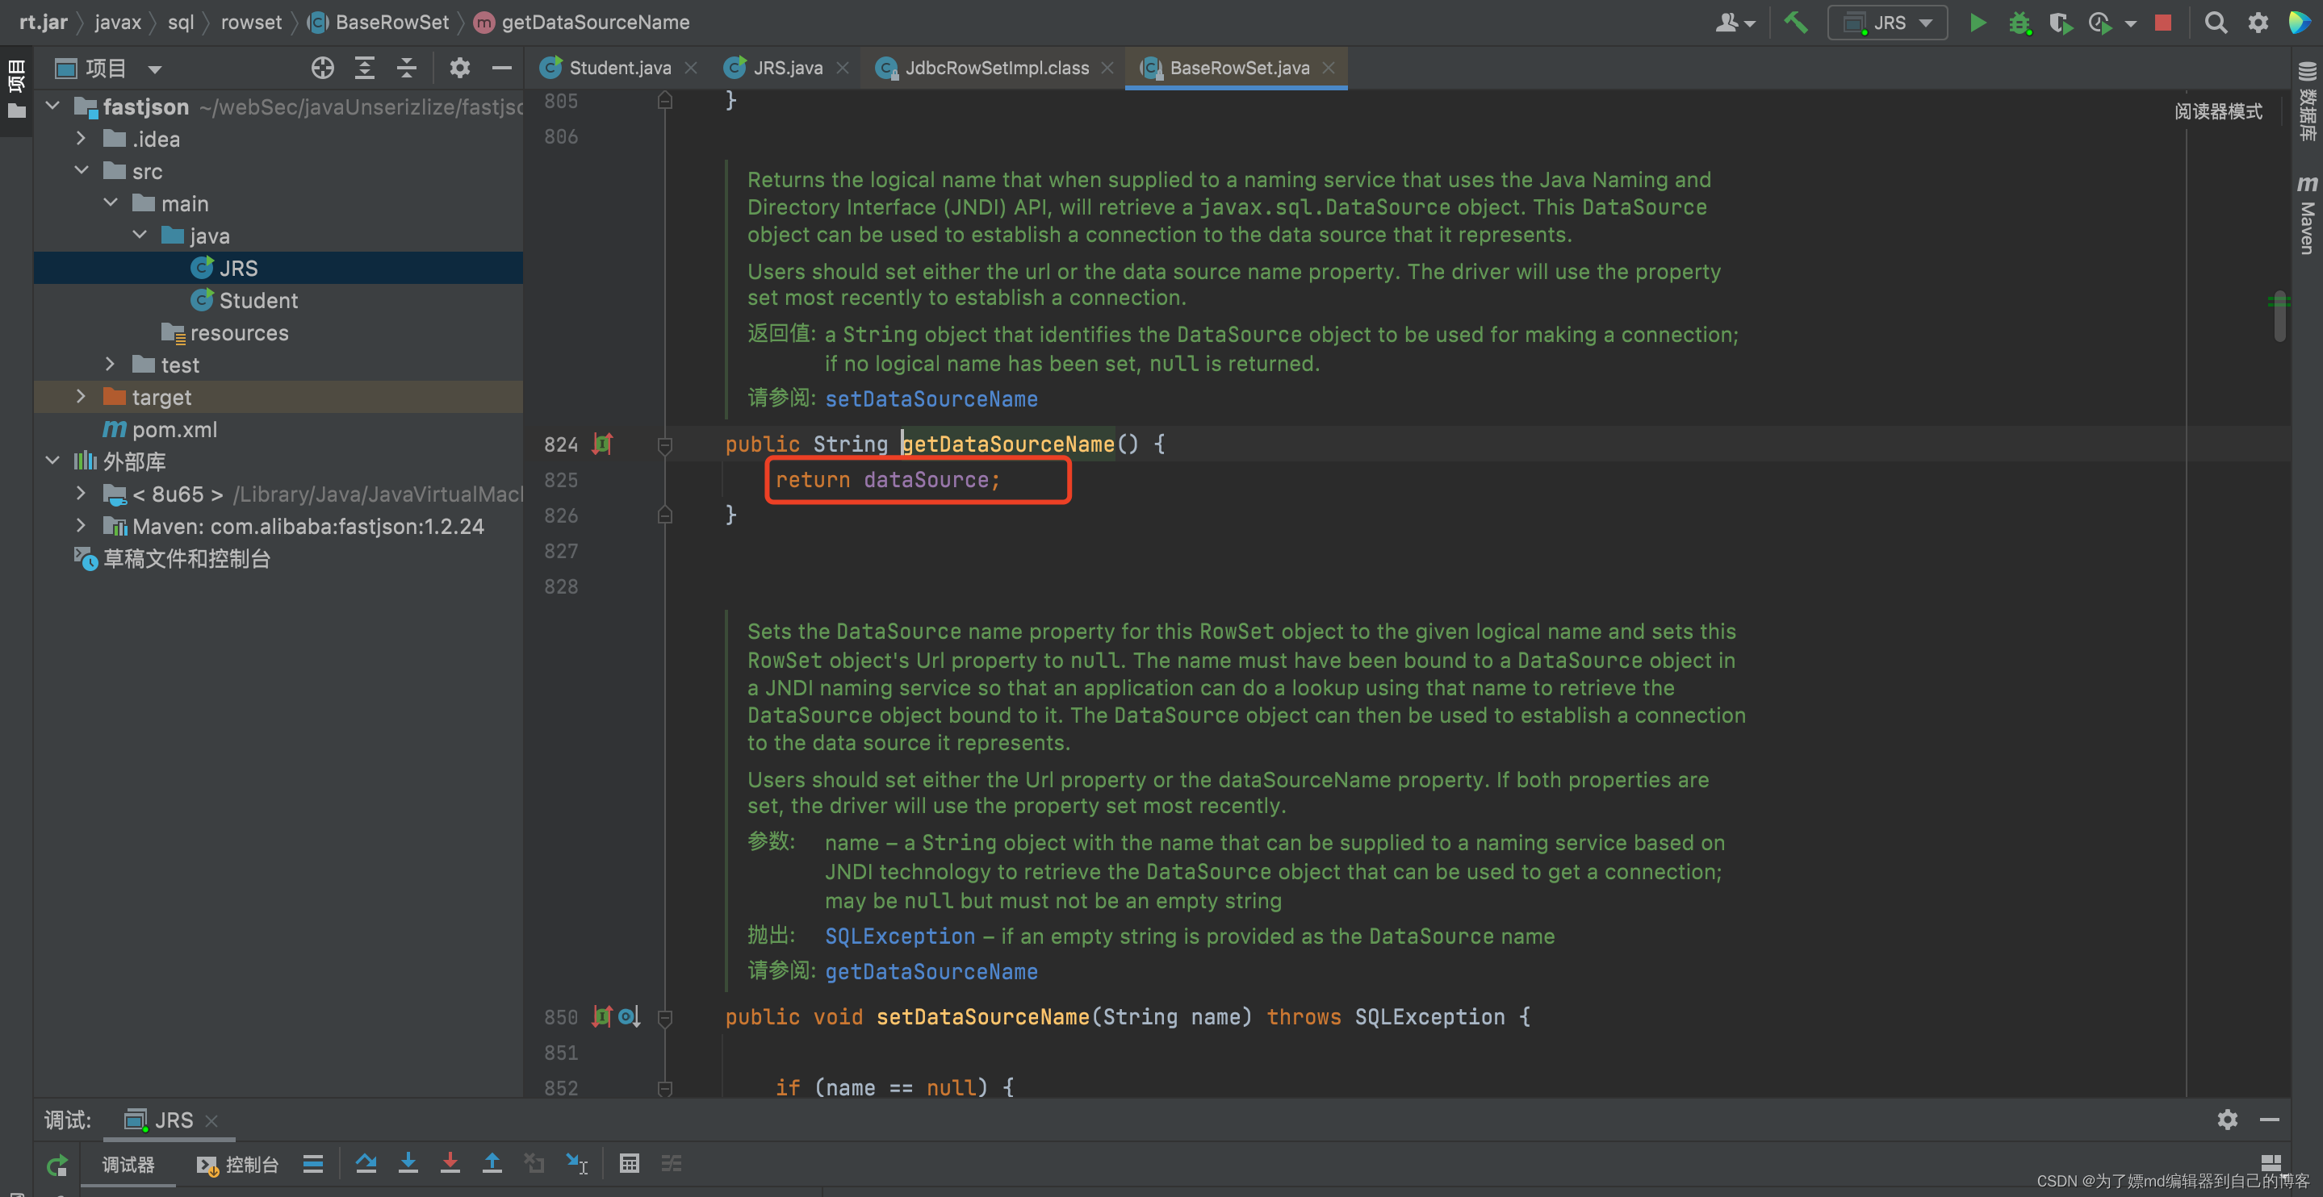Expand the 8u65 JDK library node
Viewport: 2323px width, 1197px height.
click(x=82, y=493)
